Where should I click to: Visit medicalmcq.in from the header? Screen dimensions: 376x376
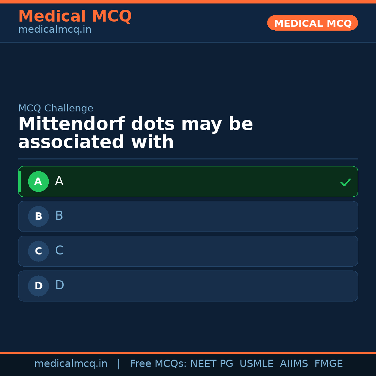[55, 30]
